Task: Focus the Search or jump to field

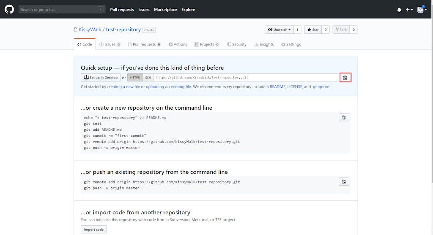Action: pyautogui.click(x=62, y=9)
